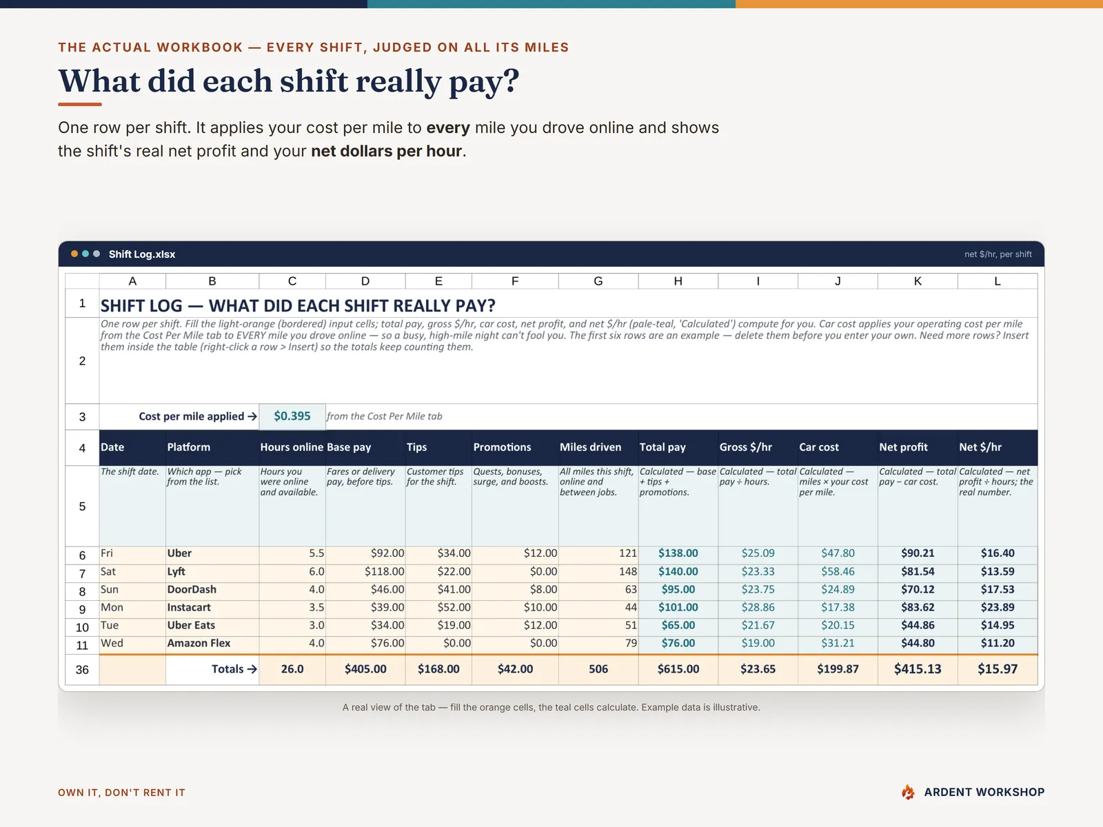Click total hours 26.0 cell
The image size is (1103, 827).
[x=292, y=669]
